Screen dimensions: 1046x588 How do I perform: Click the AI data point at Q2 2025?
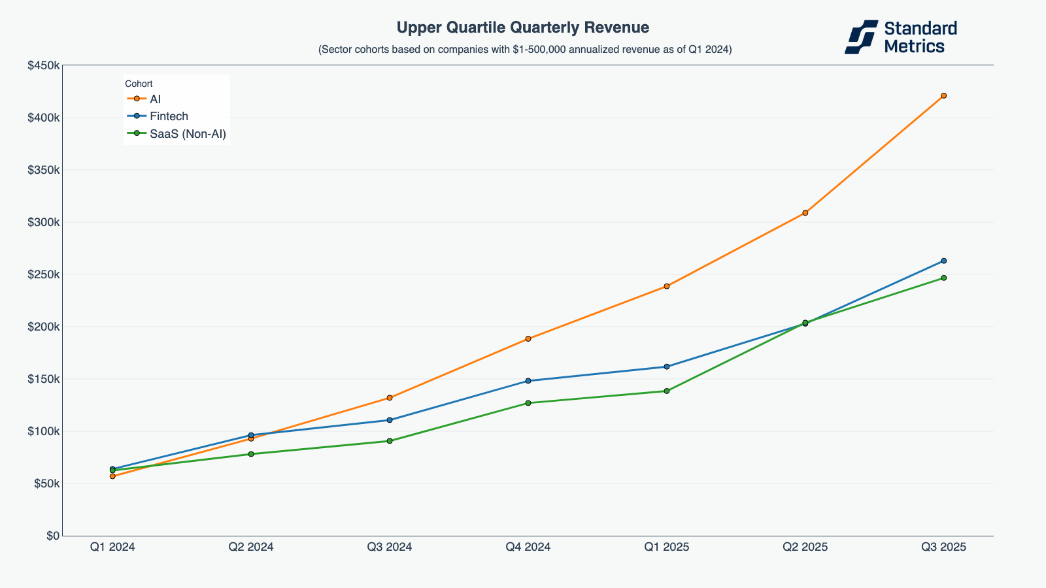[805, 213]
